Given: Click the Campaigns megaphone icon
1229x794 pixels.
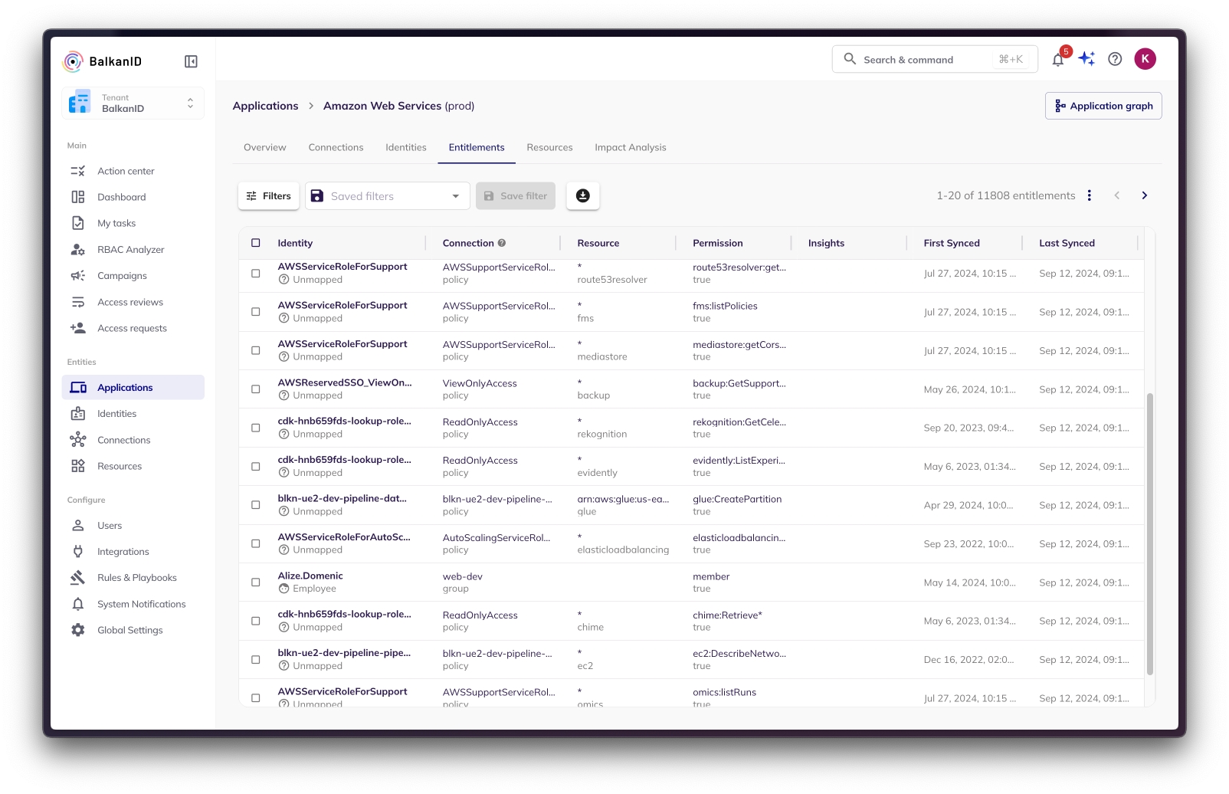Looking at the screenshot, I should coord(78,276).
